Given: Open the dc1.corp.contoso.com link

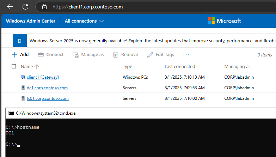Looking at the screenshot, I should pos(47,88).
